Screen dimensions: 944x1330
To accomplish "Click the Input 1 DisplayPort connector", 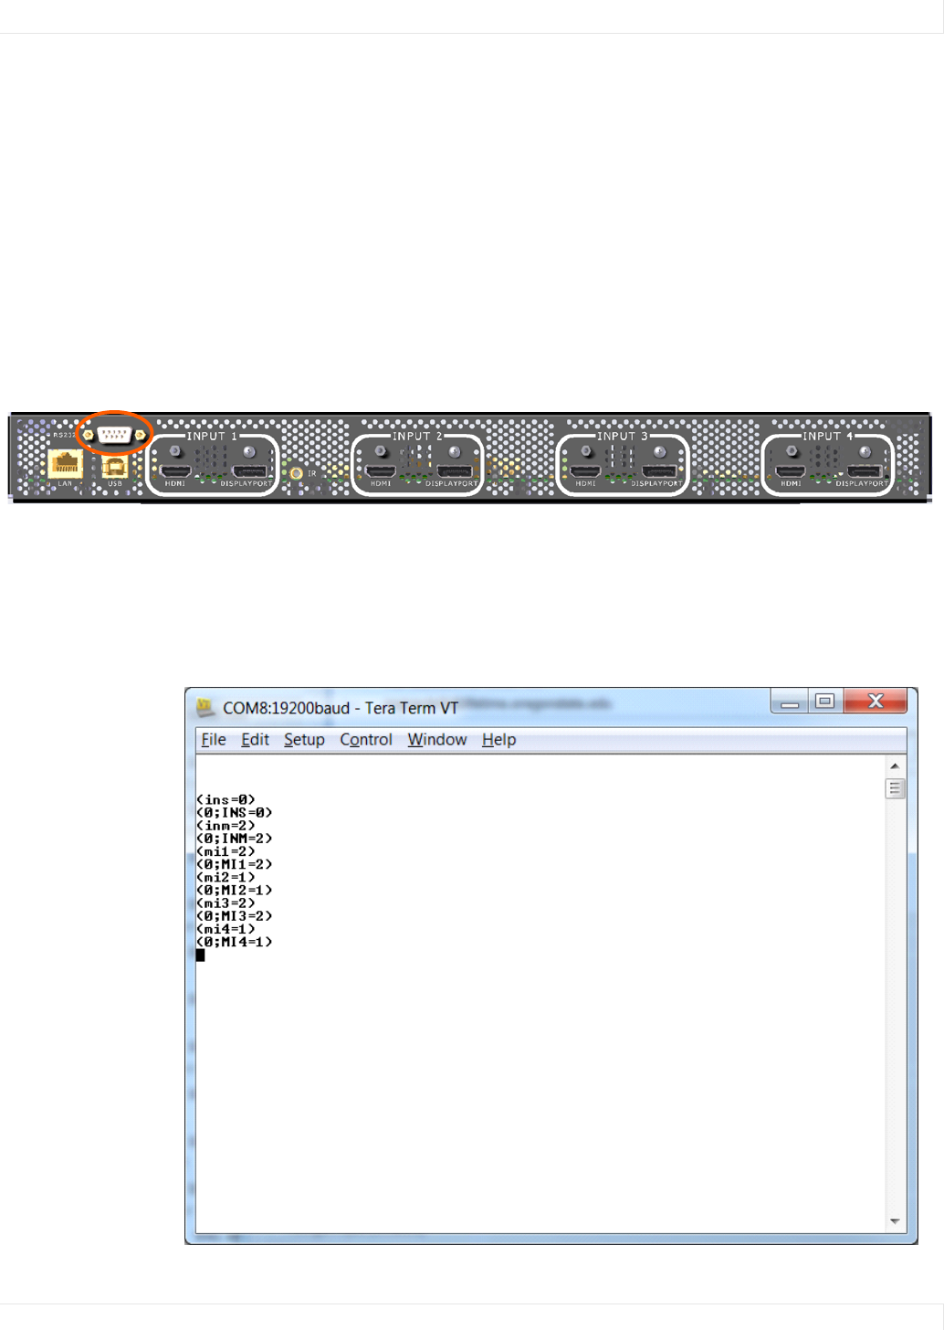I will [248, 471].
